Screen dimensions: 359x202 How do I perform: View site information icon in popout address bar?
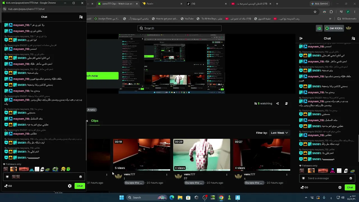pos(4,9)
